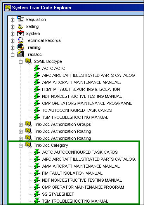Expand the Training node
The image size is (144, 205).
[12, 48]
